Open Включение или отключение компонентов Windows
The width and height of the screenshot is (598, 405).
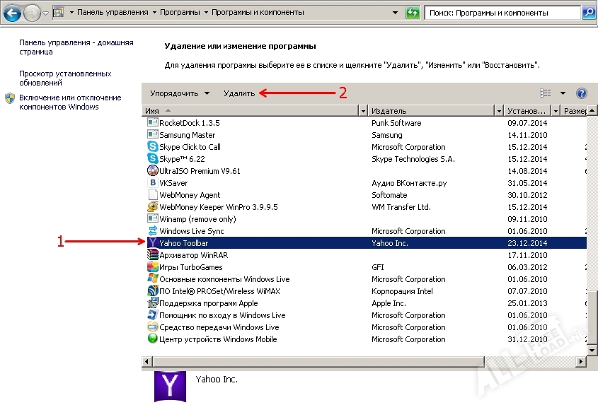pyautogui.click(x=70, y=102)
